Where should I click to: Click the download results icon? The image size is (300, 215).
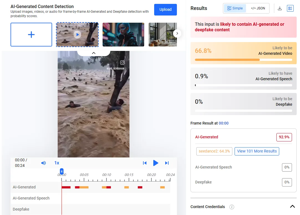[x=279, y=8]
